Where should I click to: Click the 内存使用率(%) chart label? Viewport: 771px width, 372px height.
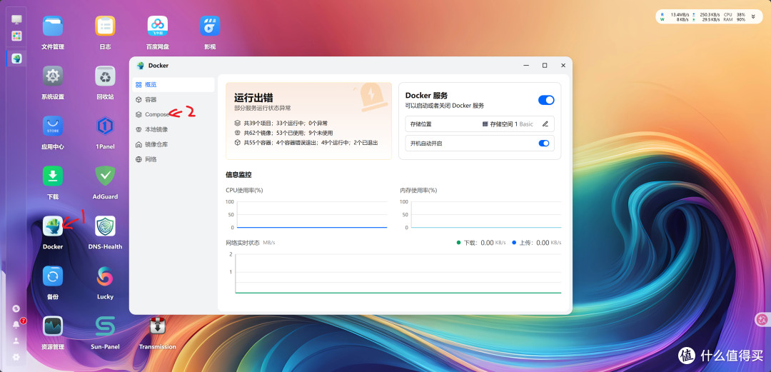[418, 190]
